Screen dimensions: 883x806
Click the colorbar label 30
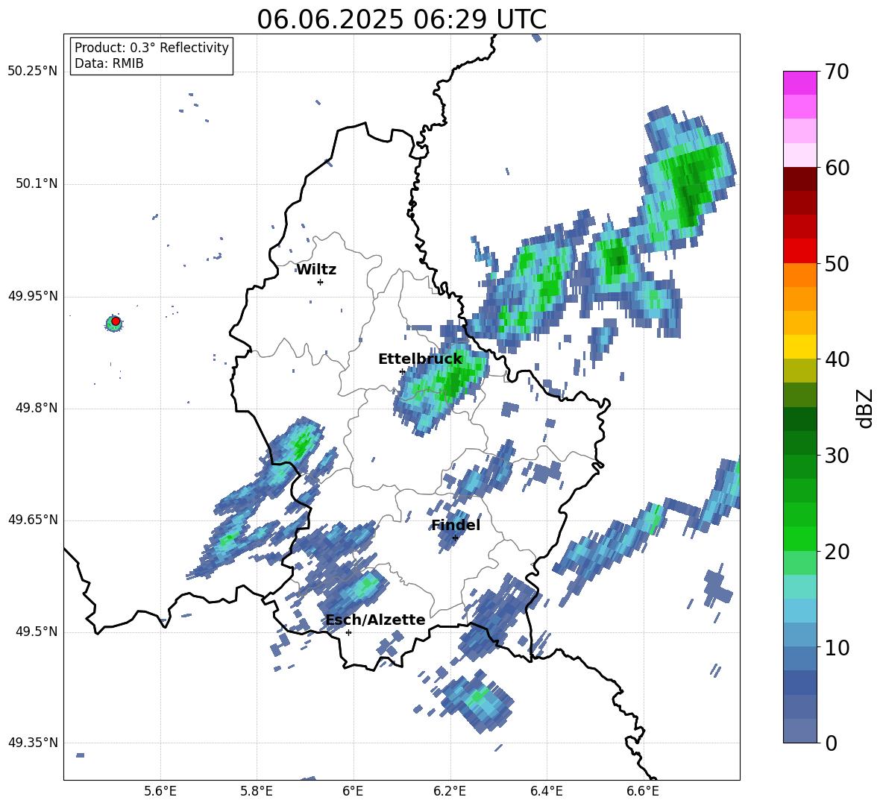pos(837,456)
